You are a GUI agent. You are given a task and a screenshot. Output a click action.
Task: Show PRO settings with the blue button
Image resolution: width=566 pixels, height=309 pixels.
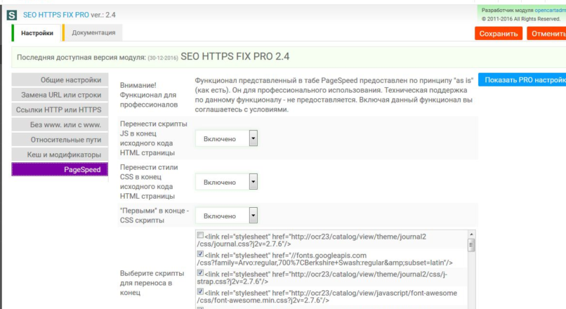coord(522,80)
